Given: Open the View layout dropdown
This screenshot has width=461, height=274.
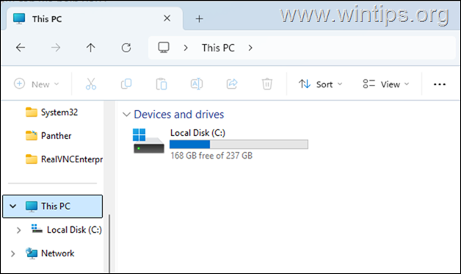Looking at the screenshot, I should [385, 84].
